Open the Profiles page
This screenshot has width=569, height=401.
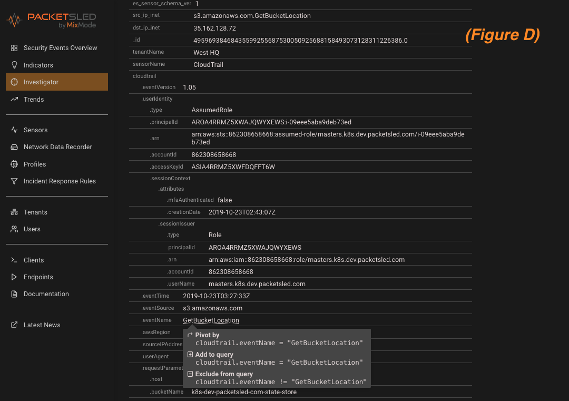[x=35, y=164]
